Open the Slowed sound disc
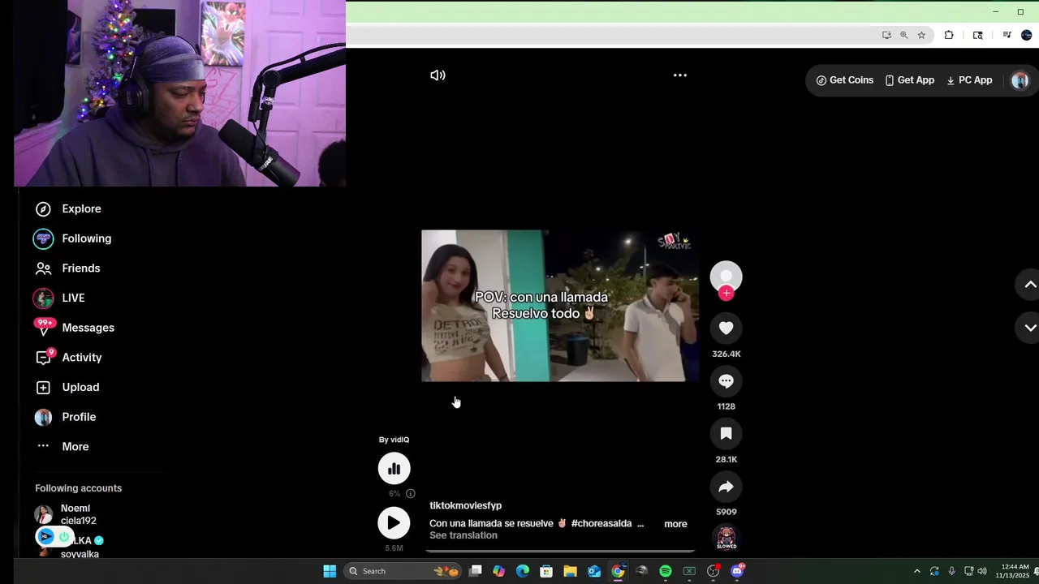Image resolution: width=1039 pixels, height=584 pixels. (726, 538)
